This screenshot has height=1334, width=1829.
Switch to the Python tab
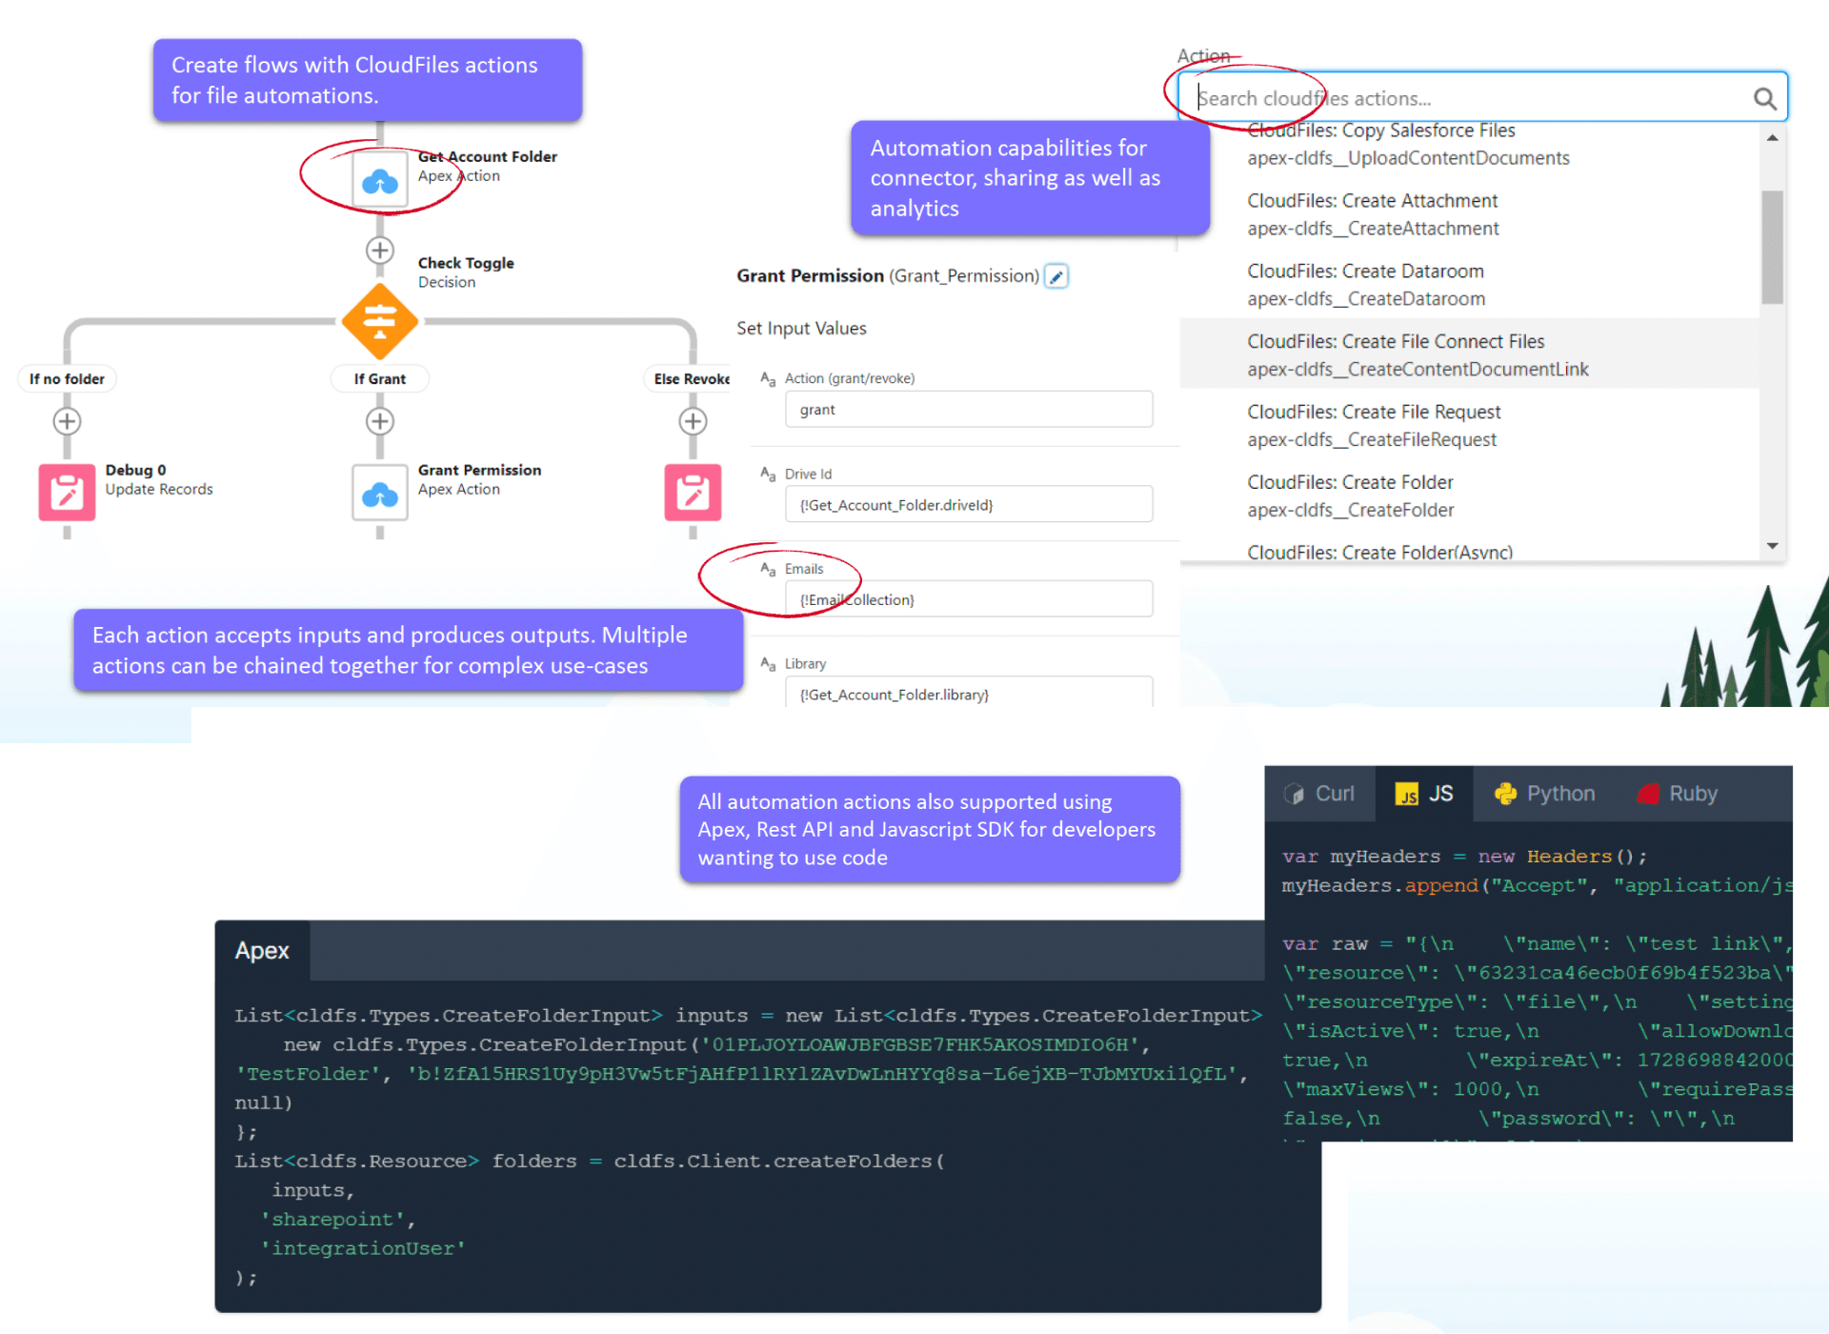pos(1545,793)
